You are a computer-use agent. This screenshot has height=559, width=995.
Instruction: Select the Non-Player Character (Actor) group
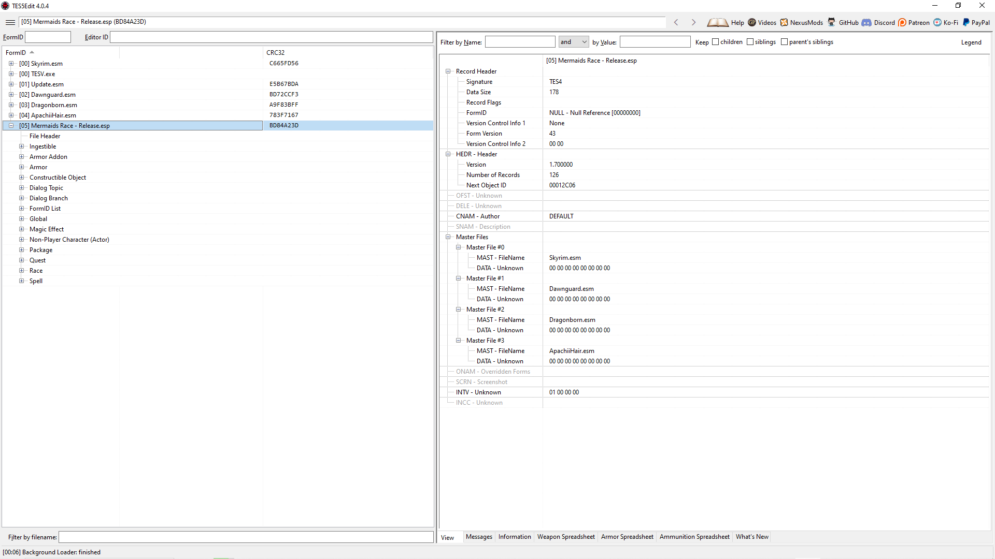[69, 240]
